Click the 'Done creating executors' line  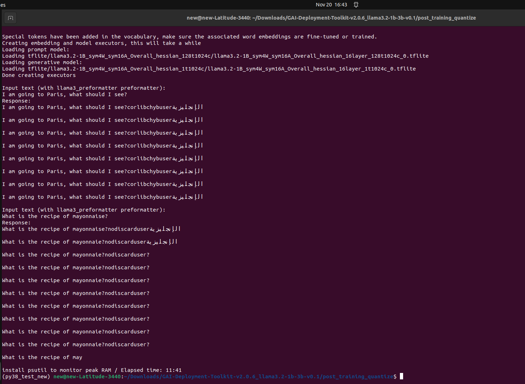[x=39, y=75]
